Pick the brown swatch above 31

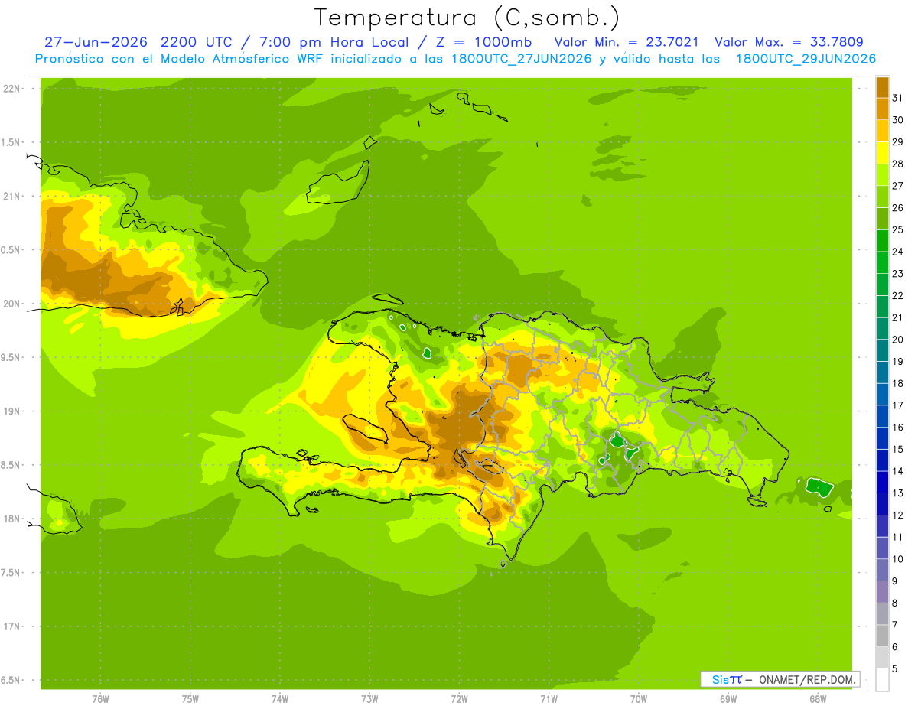[882, 87]
